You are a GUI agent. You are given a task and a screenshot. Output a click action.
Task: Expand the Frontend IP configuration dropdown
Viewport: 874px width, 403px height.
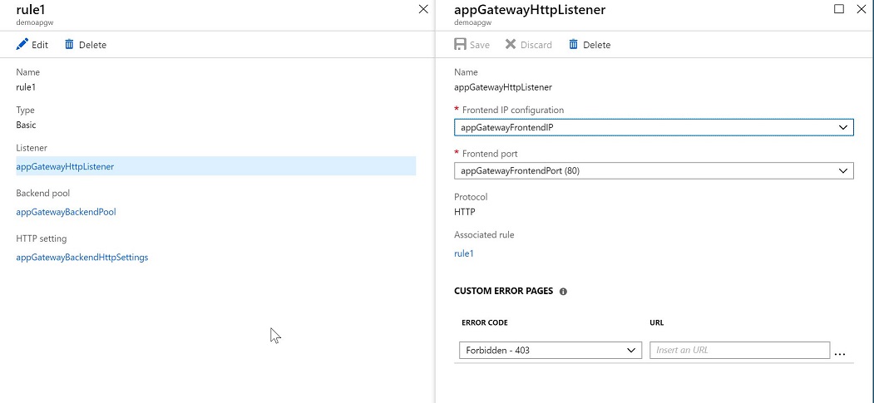click(x=654, y=127)
